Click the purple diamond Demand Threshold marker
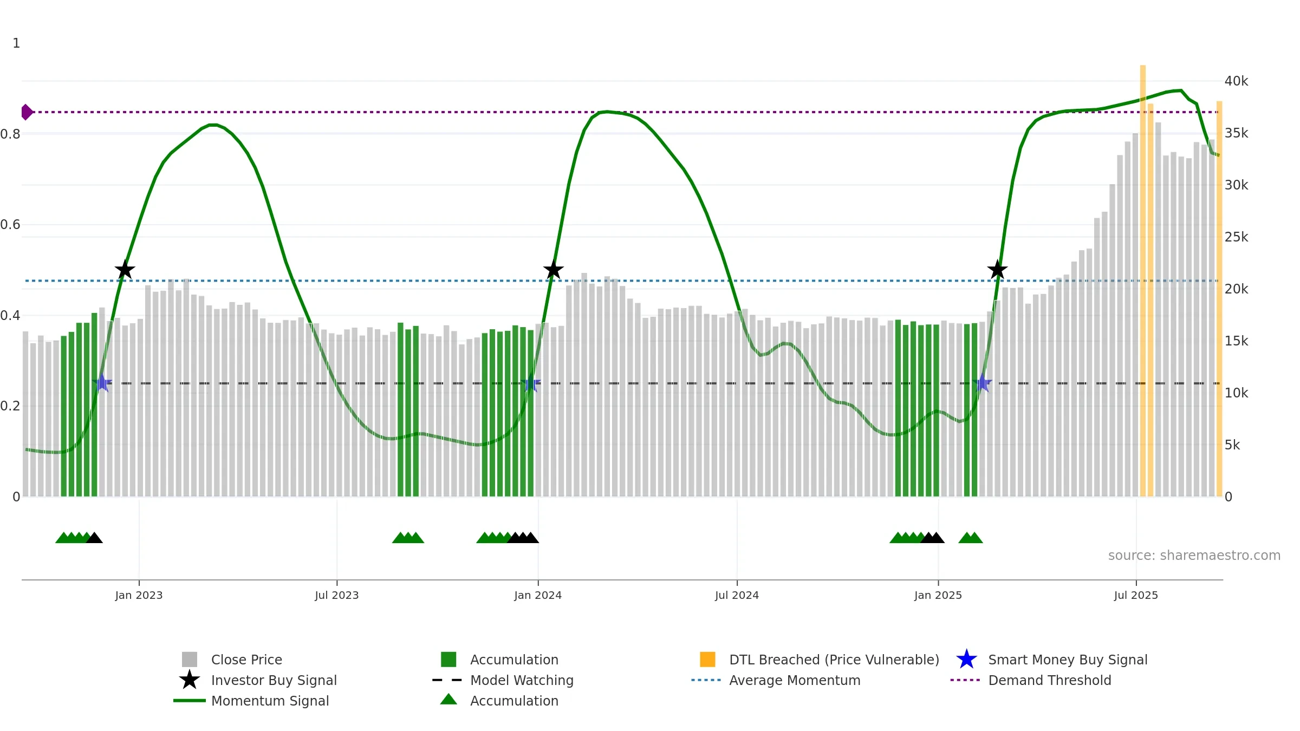1300x731 pixels. click(27, 112)
